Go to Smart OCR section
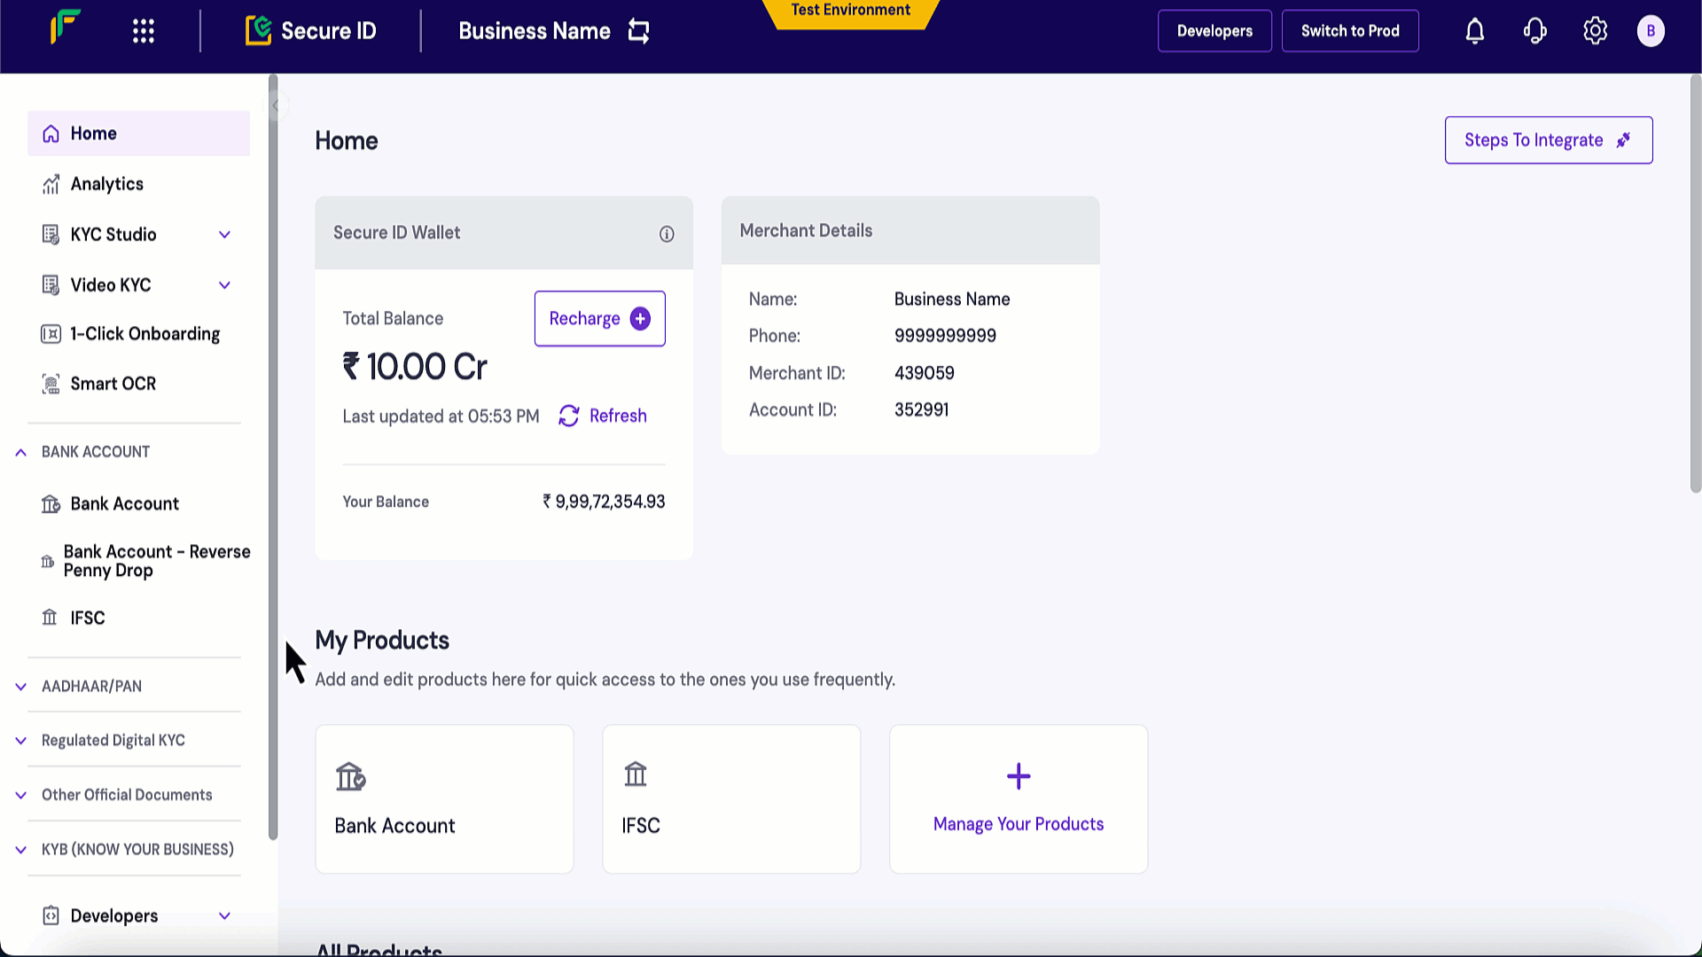 point(113,383)
